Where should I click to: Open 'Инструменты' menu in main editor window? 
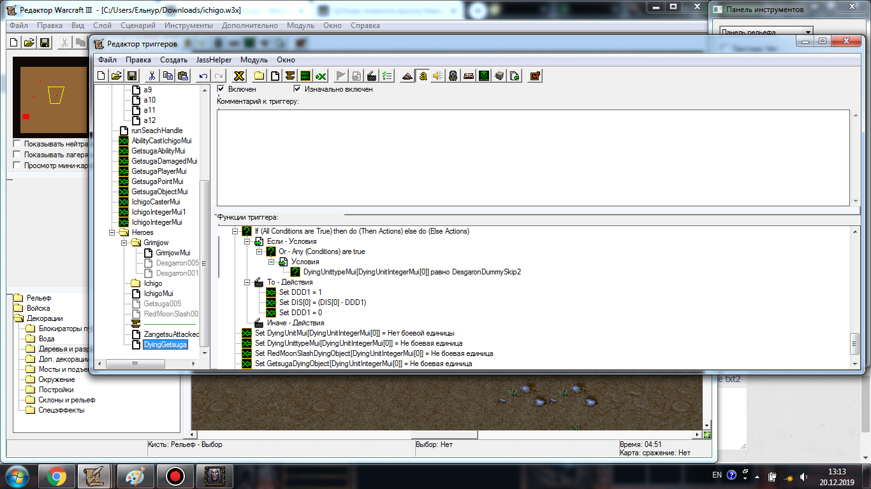pos(189,25)
